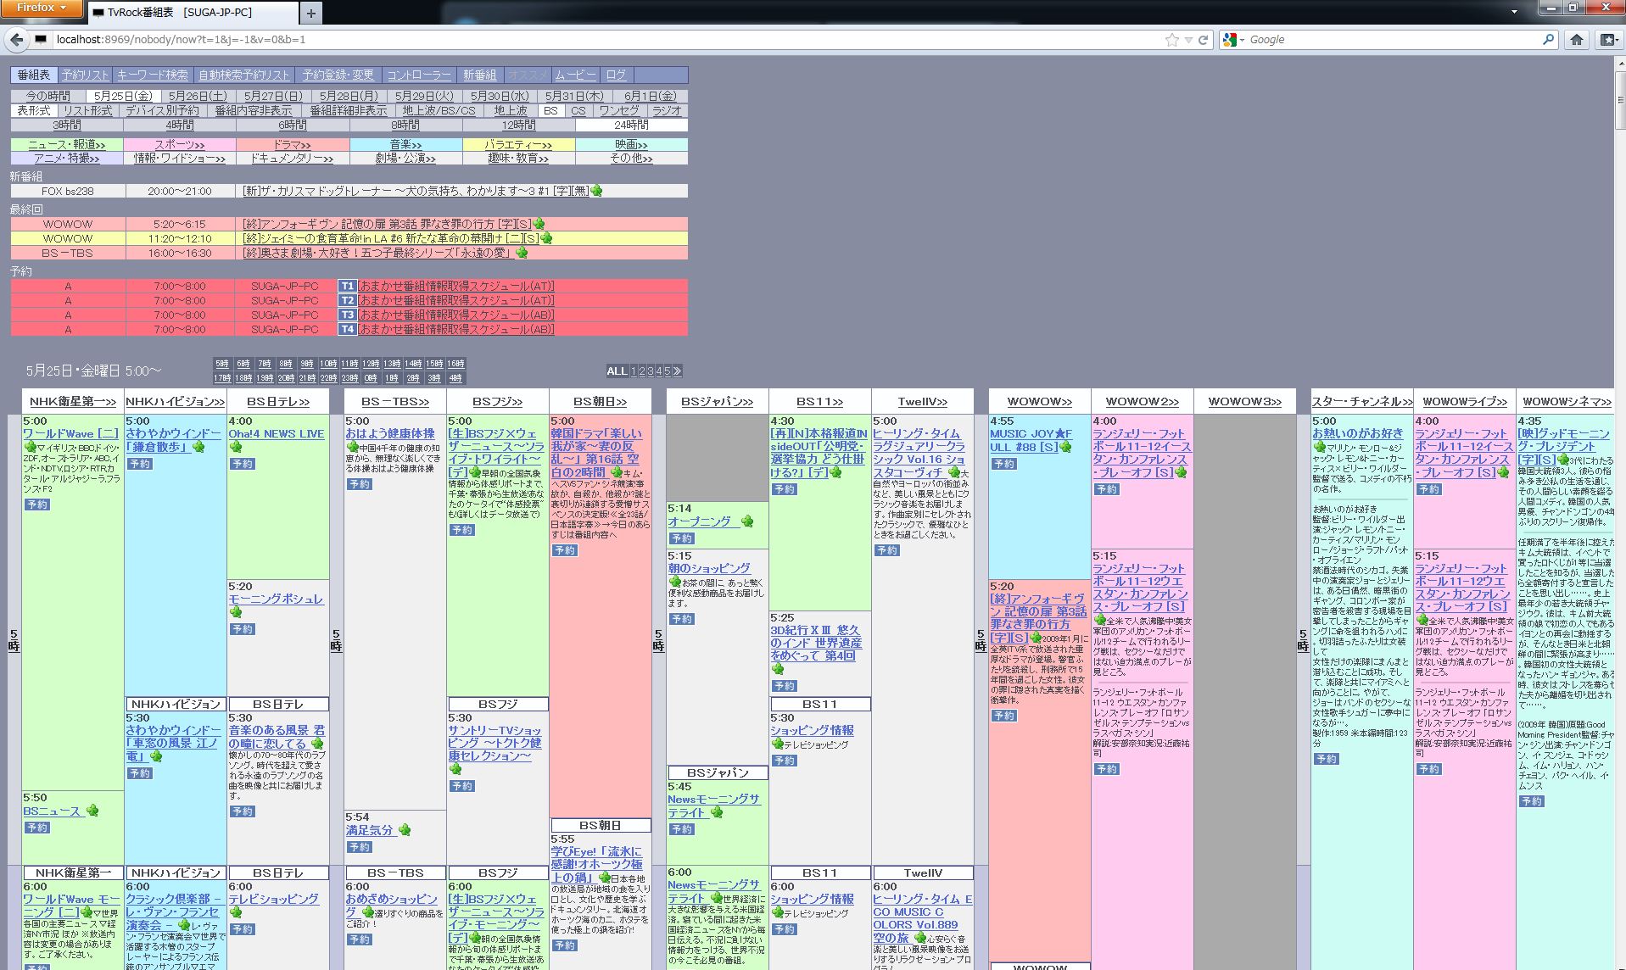Click the T4 tuner icon in reservations
The width and height of the screenshot is (1626, 970).
pyautogui.click(x=347, y=329)
